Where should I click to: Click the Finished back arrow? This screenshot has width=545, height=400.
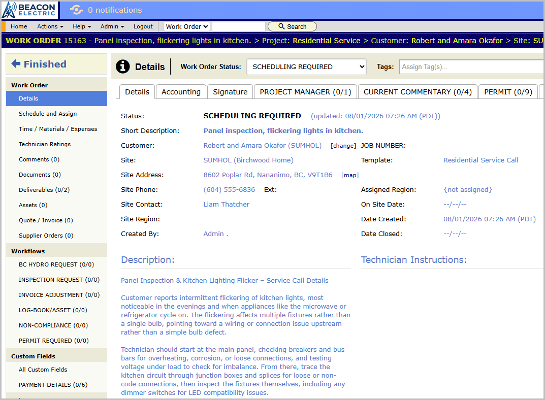point(16,63)
